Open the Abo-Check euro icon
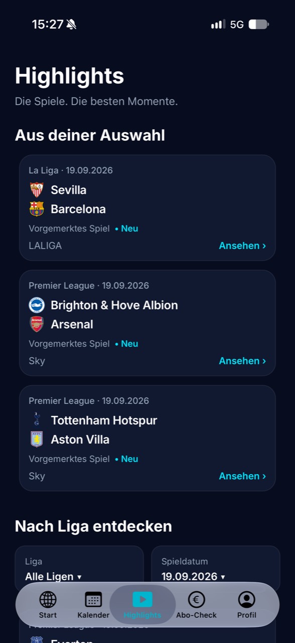This screenshot has width=295, height=643. pyautogui.click(x=197, y=599)
